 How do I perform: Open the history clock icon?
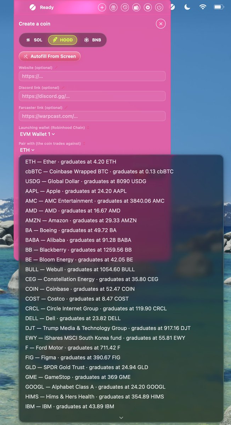(125, 7)
